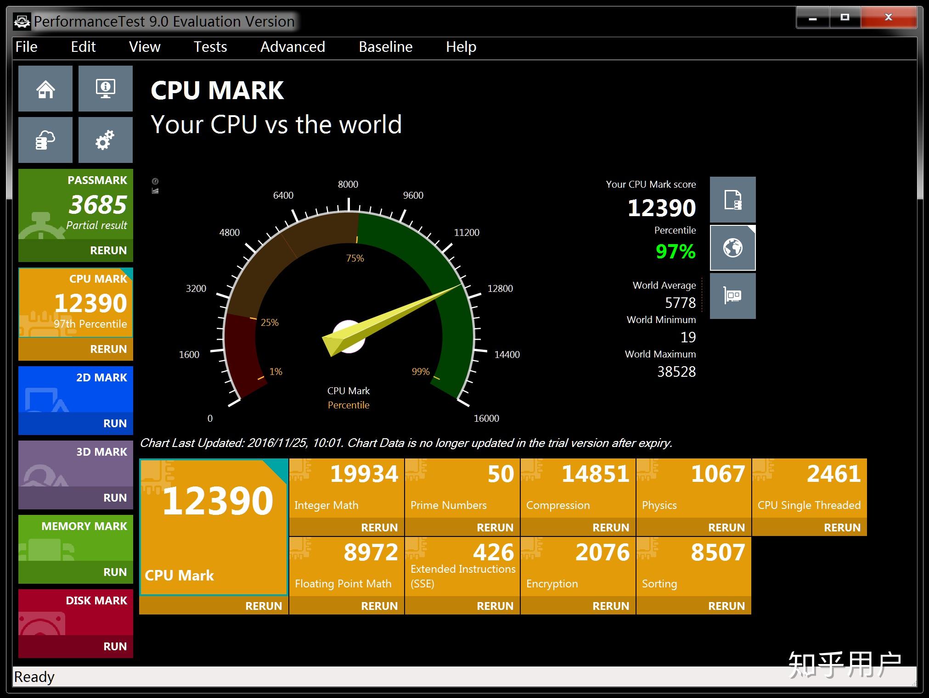Screen dimensions: 929x698
Task: Switch to small distribution chart icon
Action: [155, 191]
